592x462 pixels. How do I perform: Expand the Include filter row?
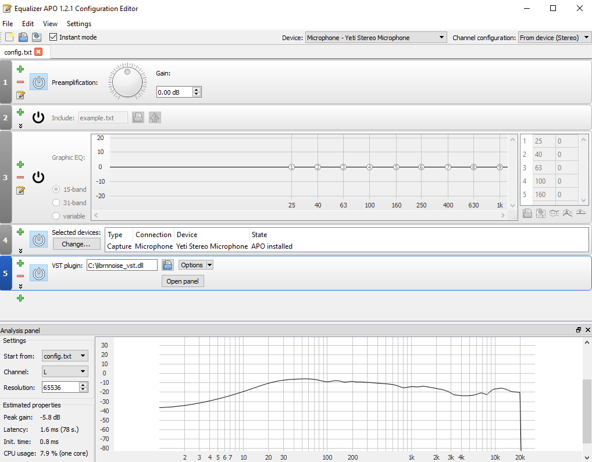click(20, 124)
